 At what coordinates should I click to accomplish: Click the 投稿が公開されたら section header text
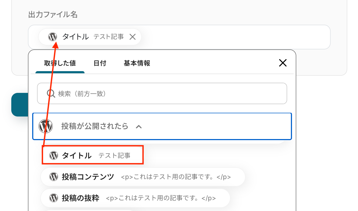[x=94, y=126]
